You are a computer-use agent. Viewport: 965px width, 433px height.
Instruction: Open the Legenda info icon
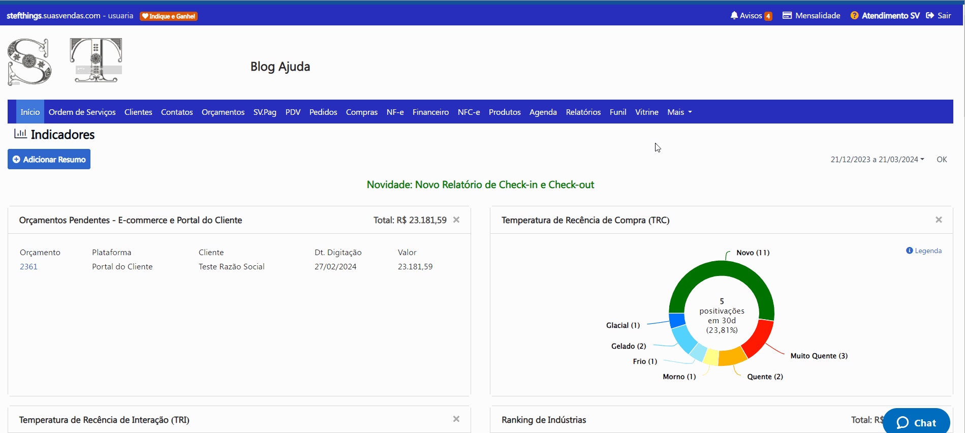click(910, 251)
